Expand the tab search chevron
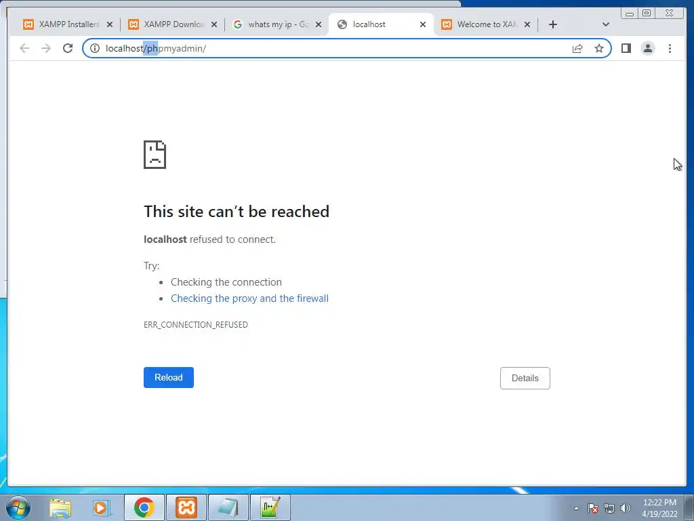Image resolution: width=694 pixels, height=521 pixels. (606, 24)
